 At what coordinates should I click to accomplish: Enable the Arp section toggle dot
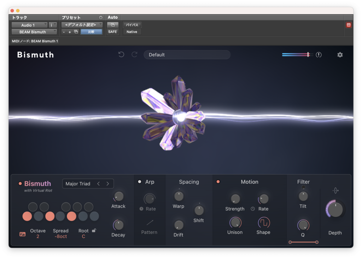[x=140, y=182]
